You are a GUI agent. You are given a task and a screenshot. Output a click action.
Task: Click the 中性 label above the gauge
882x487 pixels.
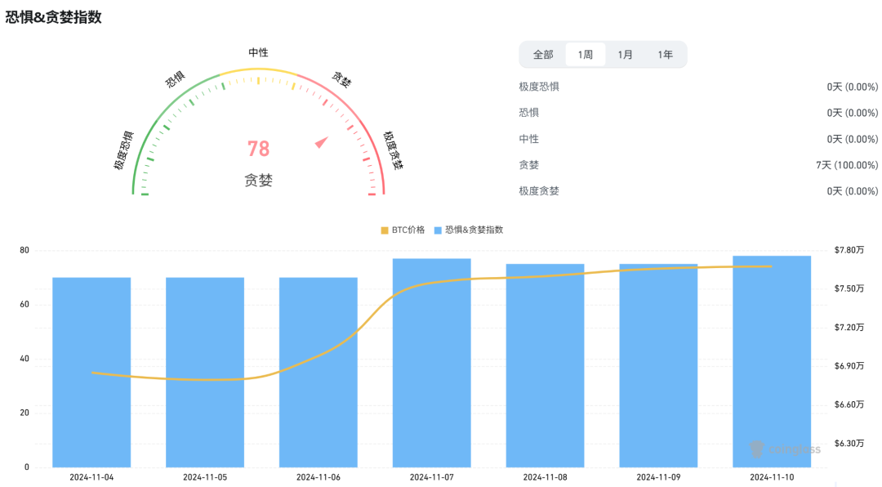(x=259, y=52)
